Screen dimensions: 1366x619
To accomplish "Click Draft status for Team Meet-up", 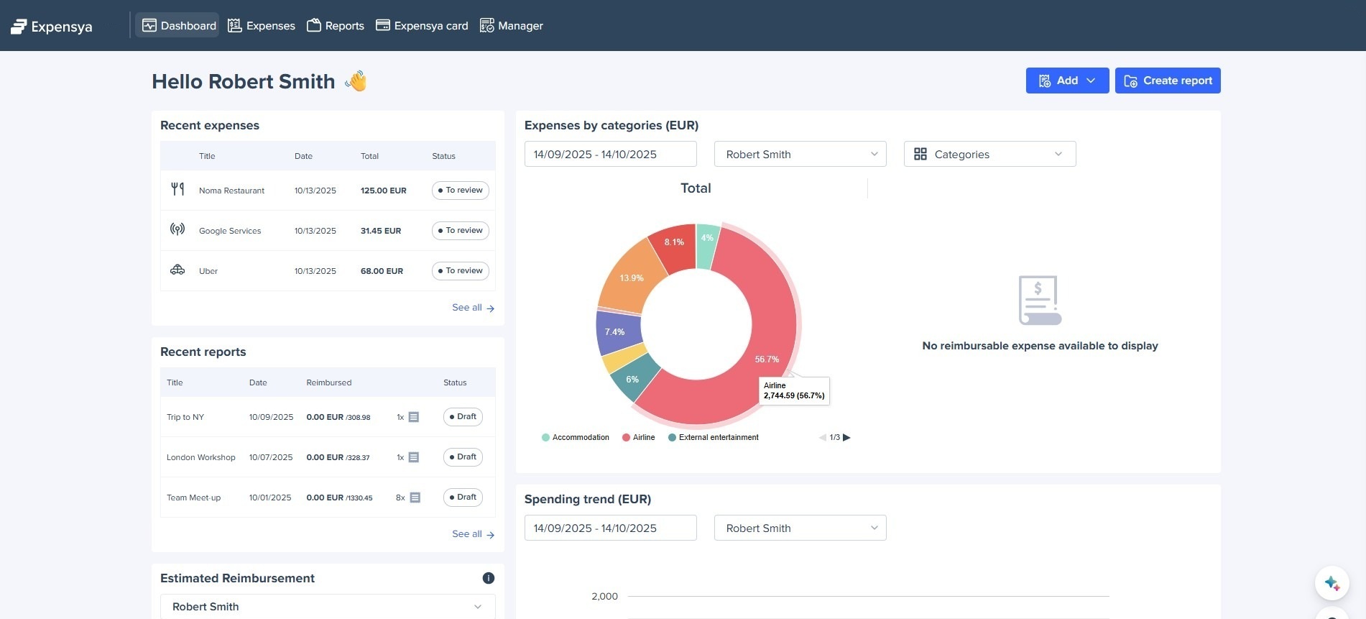I will [x=463, y=498].
